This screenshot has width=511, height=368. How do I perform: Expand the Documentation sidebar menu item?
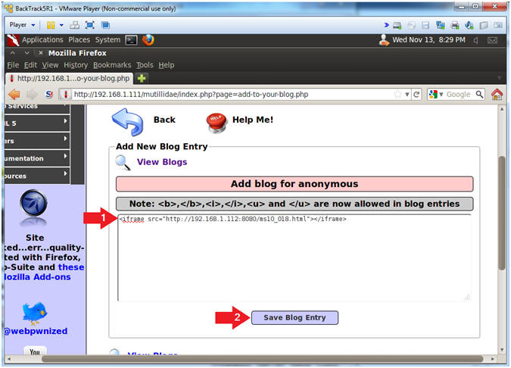point(37,158)
